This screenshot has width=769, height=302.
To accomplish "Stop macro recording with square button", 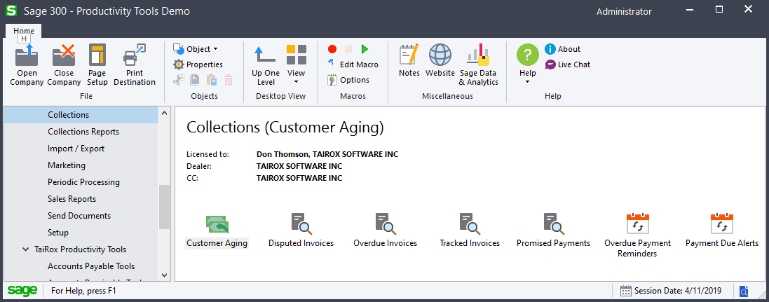I will (348, 49).
